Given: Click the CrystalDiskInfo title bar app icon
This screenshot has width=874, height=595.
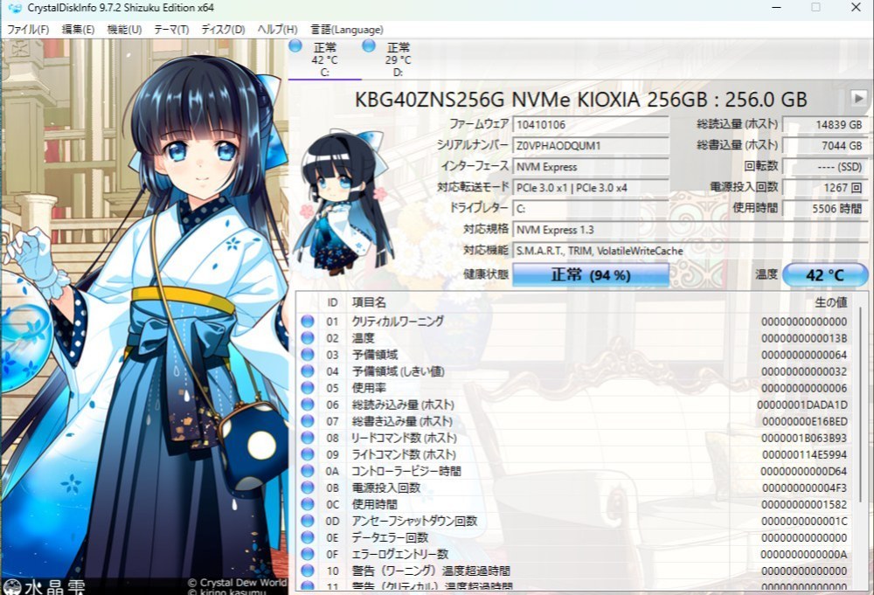Looking at the screenshot, I should pyautogui.click(x=14, y=8).
